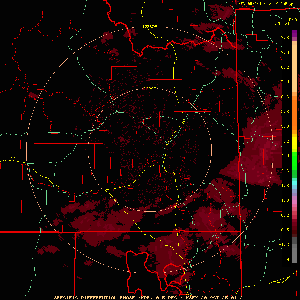Click the -0.5 value on color scale
This screenshot has width=300, height=300.
pyautogui.click(x=284, y=230)
